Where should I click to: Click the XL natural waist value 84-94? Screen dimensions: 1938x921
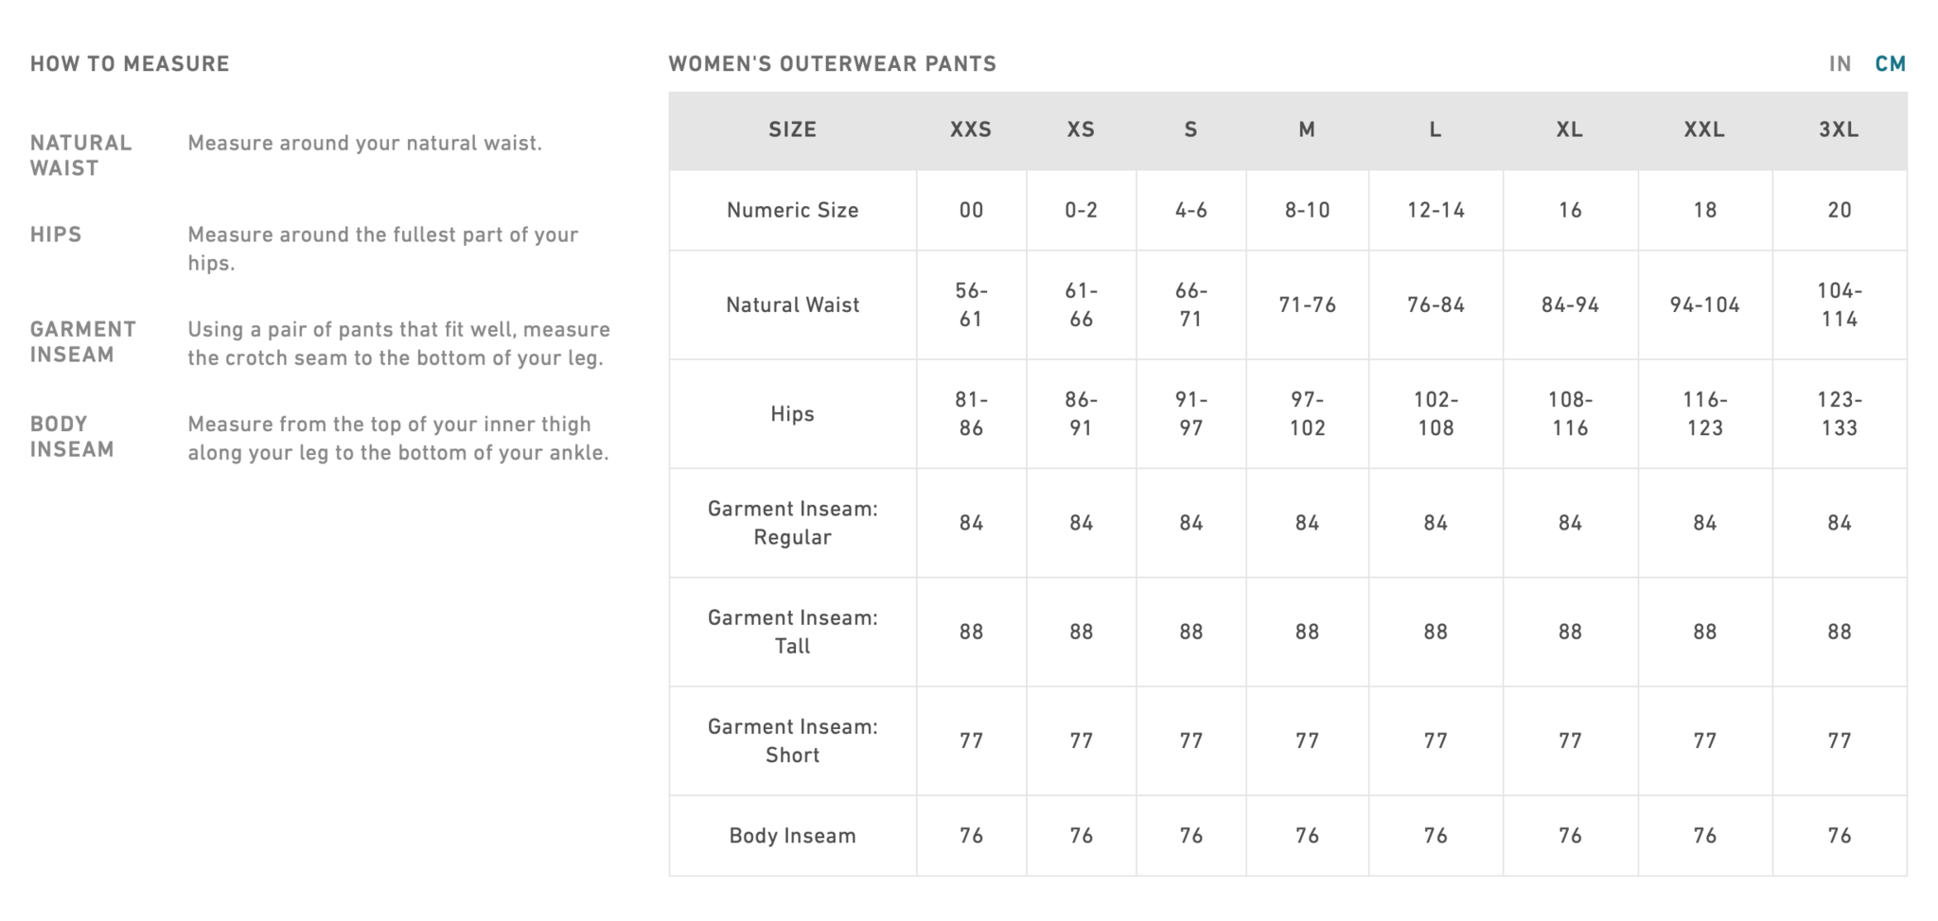pos(1570,304)
